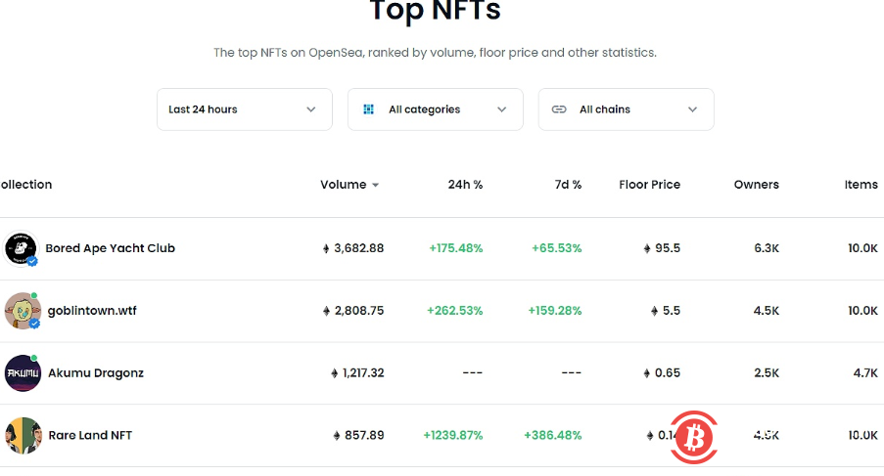Open the All chains dropdown

(626, 109)
